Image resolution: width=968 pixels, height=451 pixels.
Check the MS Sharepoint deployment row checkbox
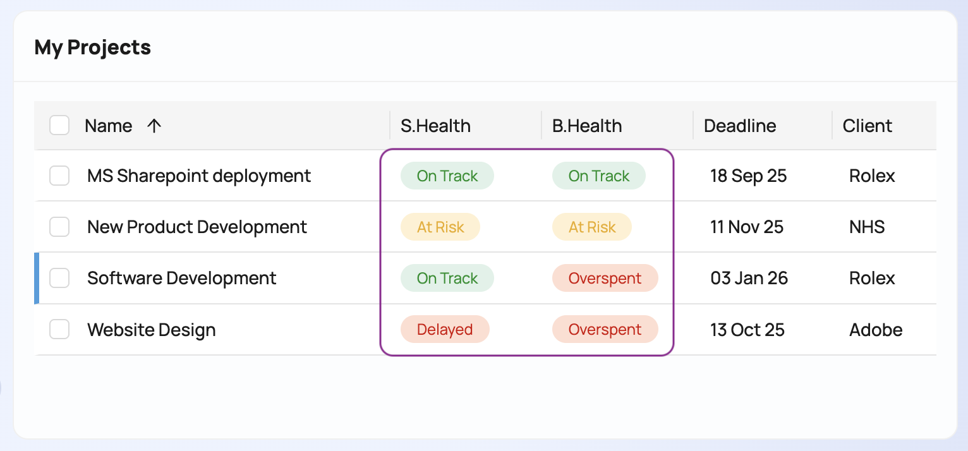point(59,176)
